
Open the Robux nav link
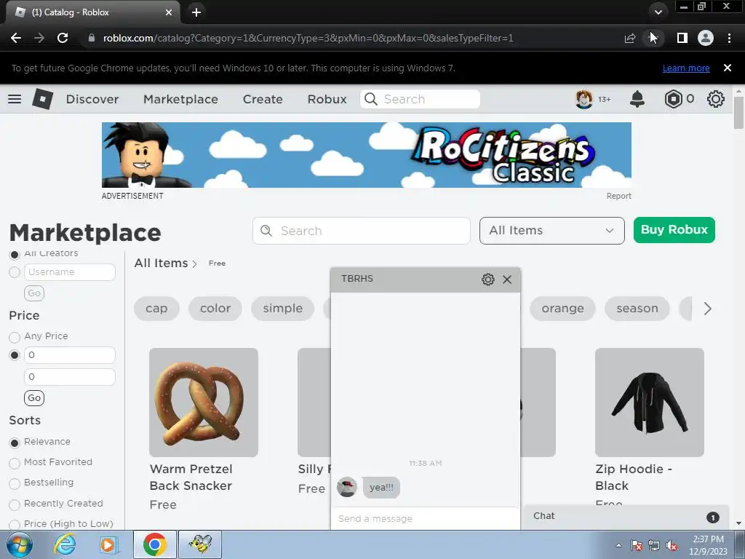click(x=327, y=99)
